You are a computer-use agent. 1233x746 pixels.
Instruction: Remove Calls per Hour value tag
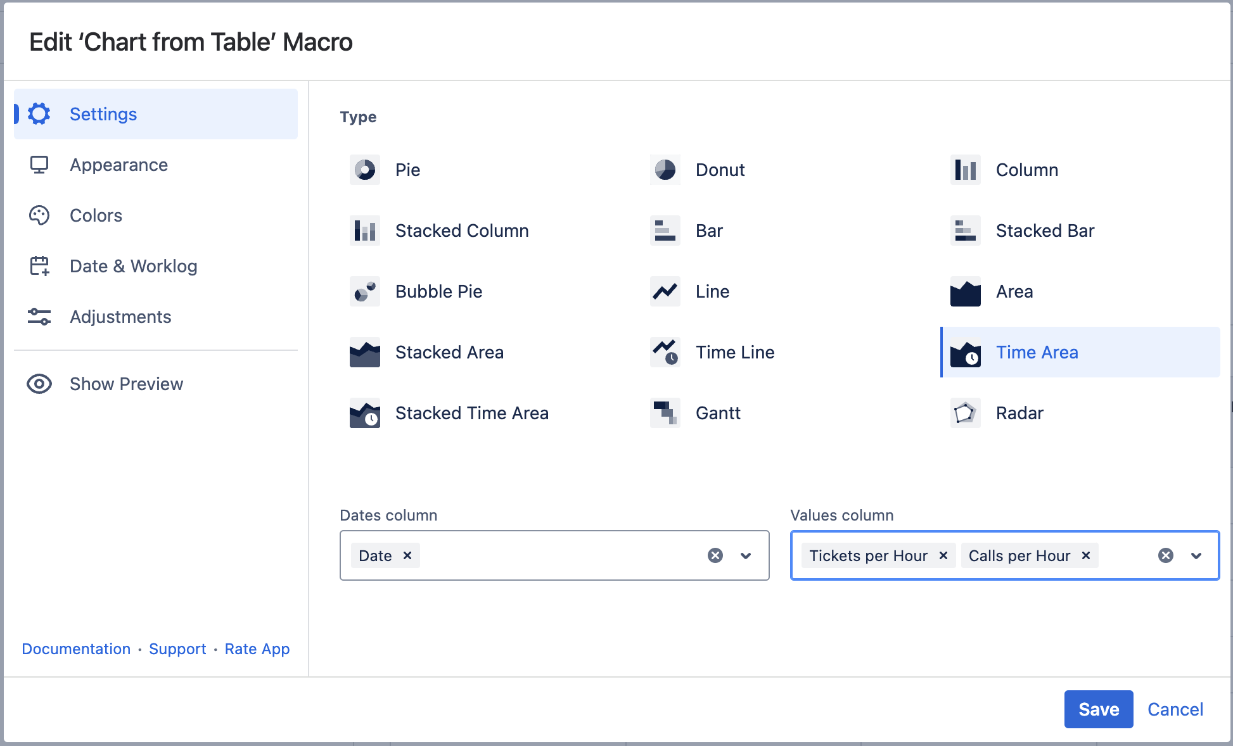point(1085,555)
